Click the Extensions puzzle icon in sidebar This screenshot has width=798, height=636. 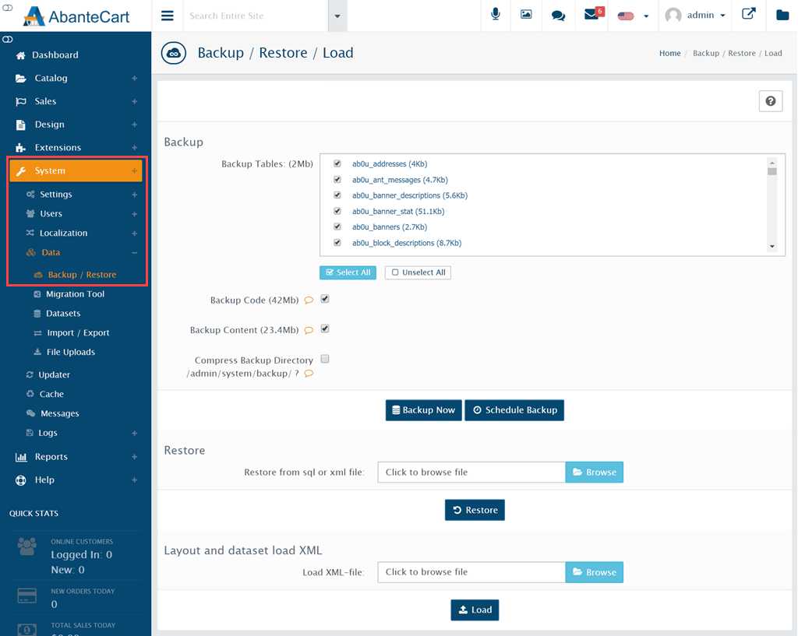pyautogui.click(x=21, y=148)
